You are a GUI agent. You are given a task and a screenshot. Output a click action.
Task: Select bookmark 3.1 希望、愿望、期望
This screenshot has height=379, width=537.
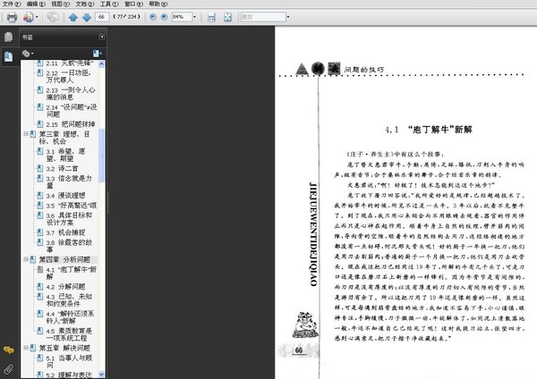point(65,155)
